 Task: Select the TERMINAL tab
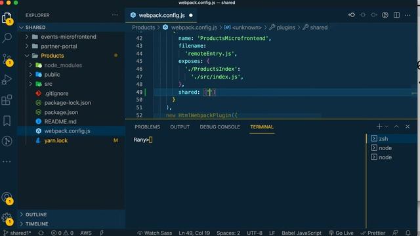click(x=262, y=127)
